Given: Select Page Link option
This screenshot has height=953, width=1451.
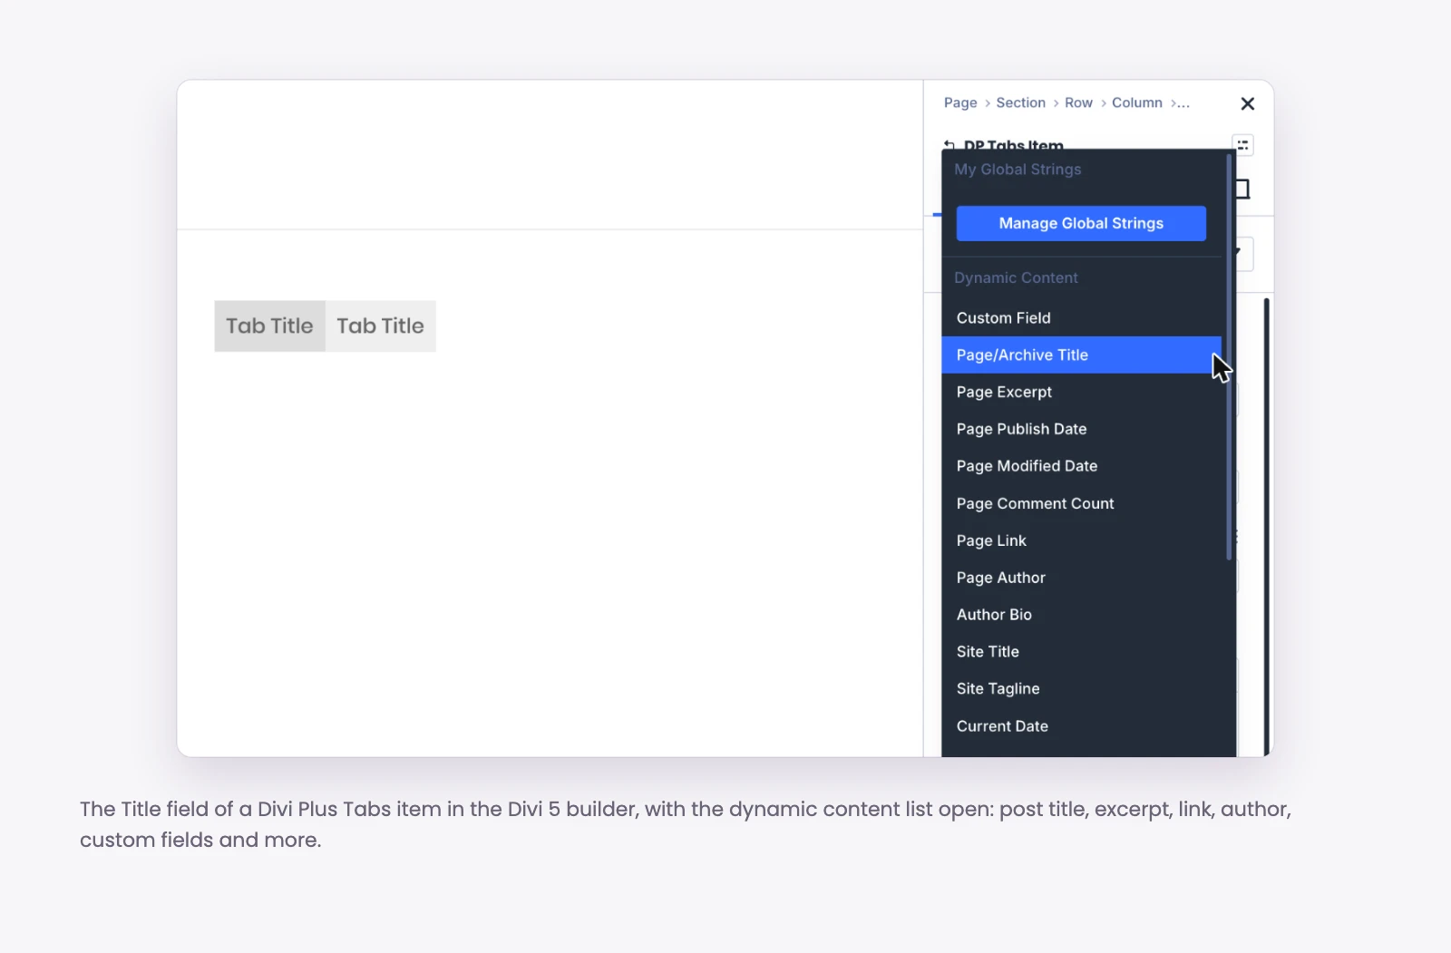Looking at the screenshot, I should 1082,540.
